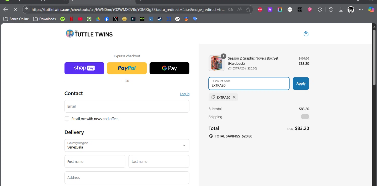Pay with Google Pay
Image resolution: width=377 pixels, height=186 pixels.
(x=169, y=68)
